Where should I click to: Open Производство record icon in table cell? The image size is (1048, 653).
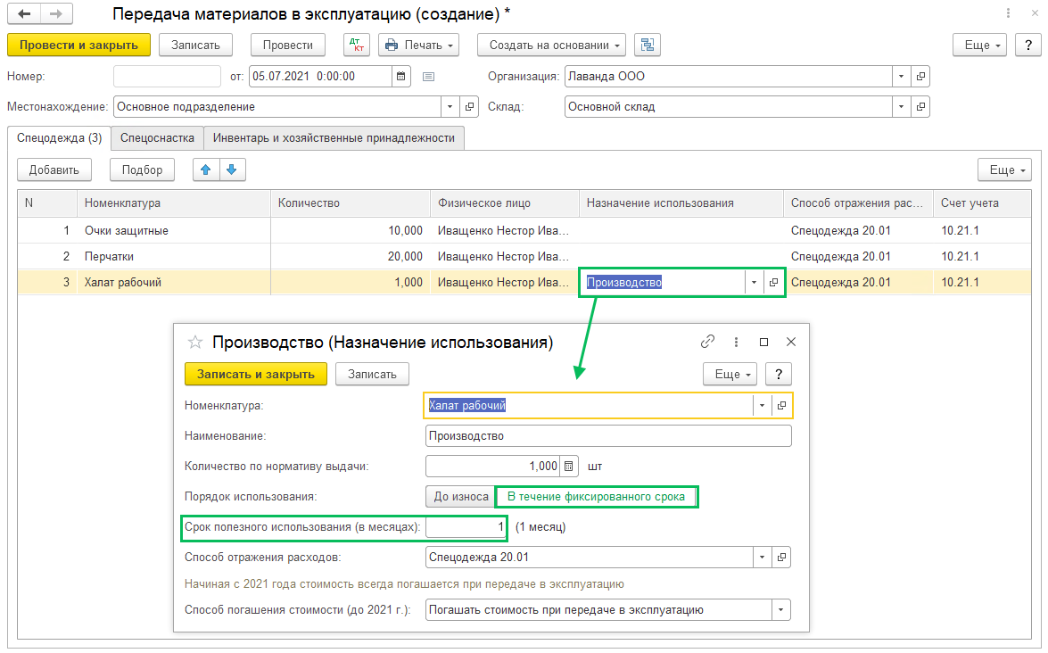(x=773, y=283)
